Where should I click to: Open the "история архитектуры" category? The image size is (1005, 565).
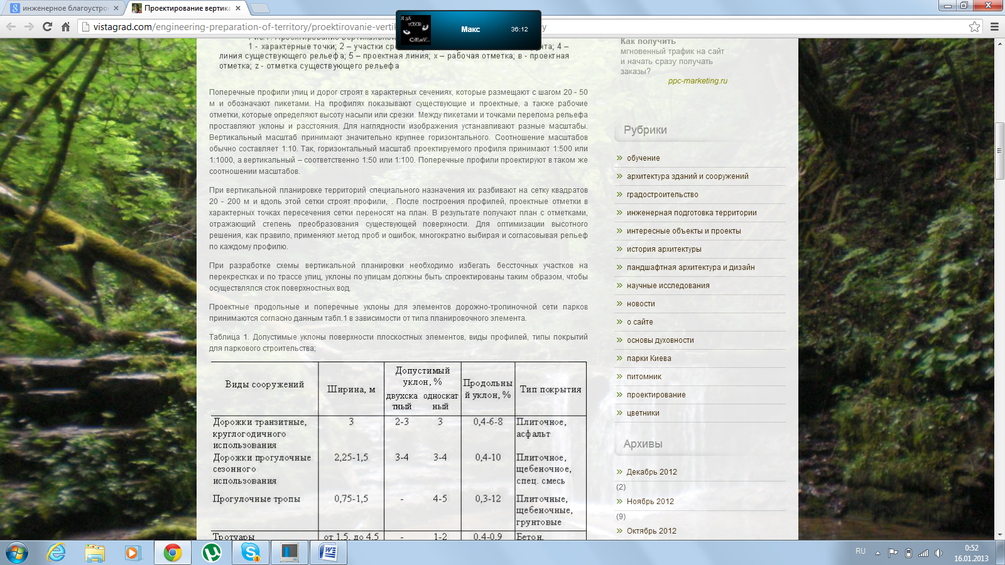click(664, 249)
